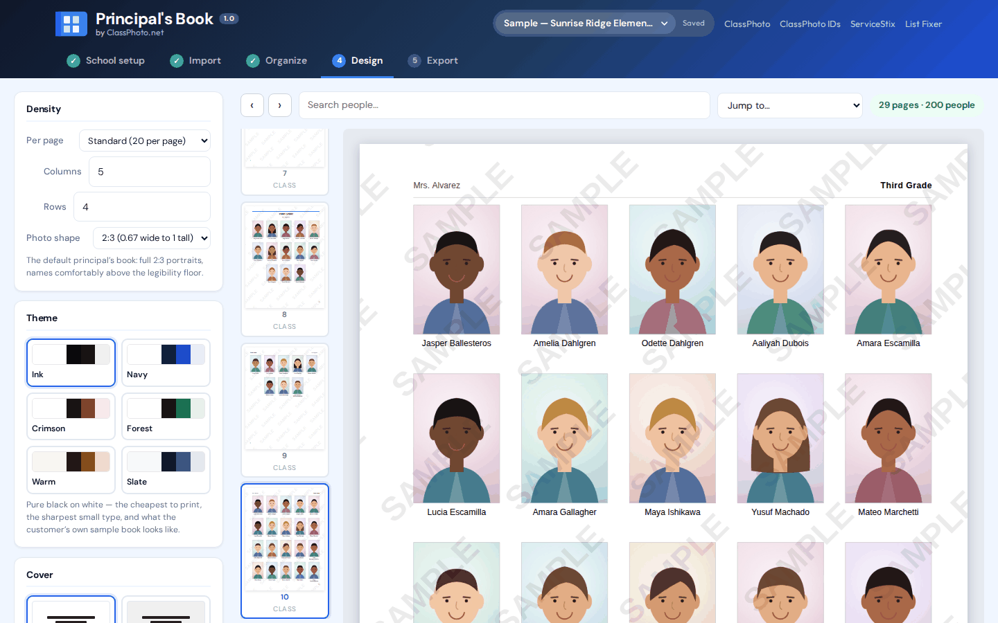Click the School setup checkmark icon
The image size is (998, 623).
[73, 61]
